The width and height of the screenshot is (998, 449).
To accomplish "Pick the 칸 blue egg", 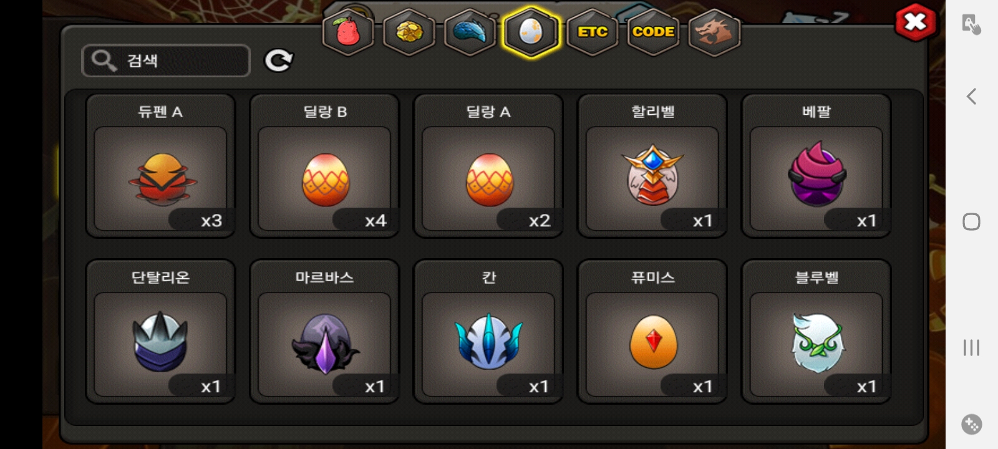I will 488,332.
